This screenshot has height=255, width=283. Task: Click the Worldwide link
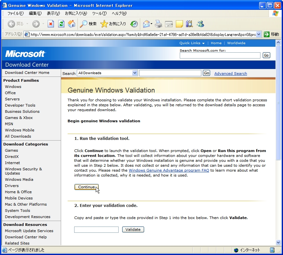click(236, 43)
